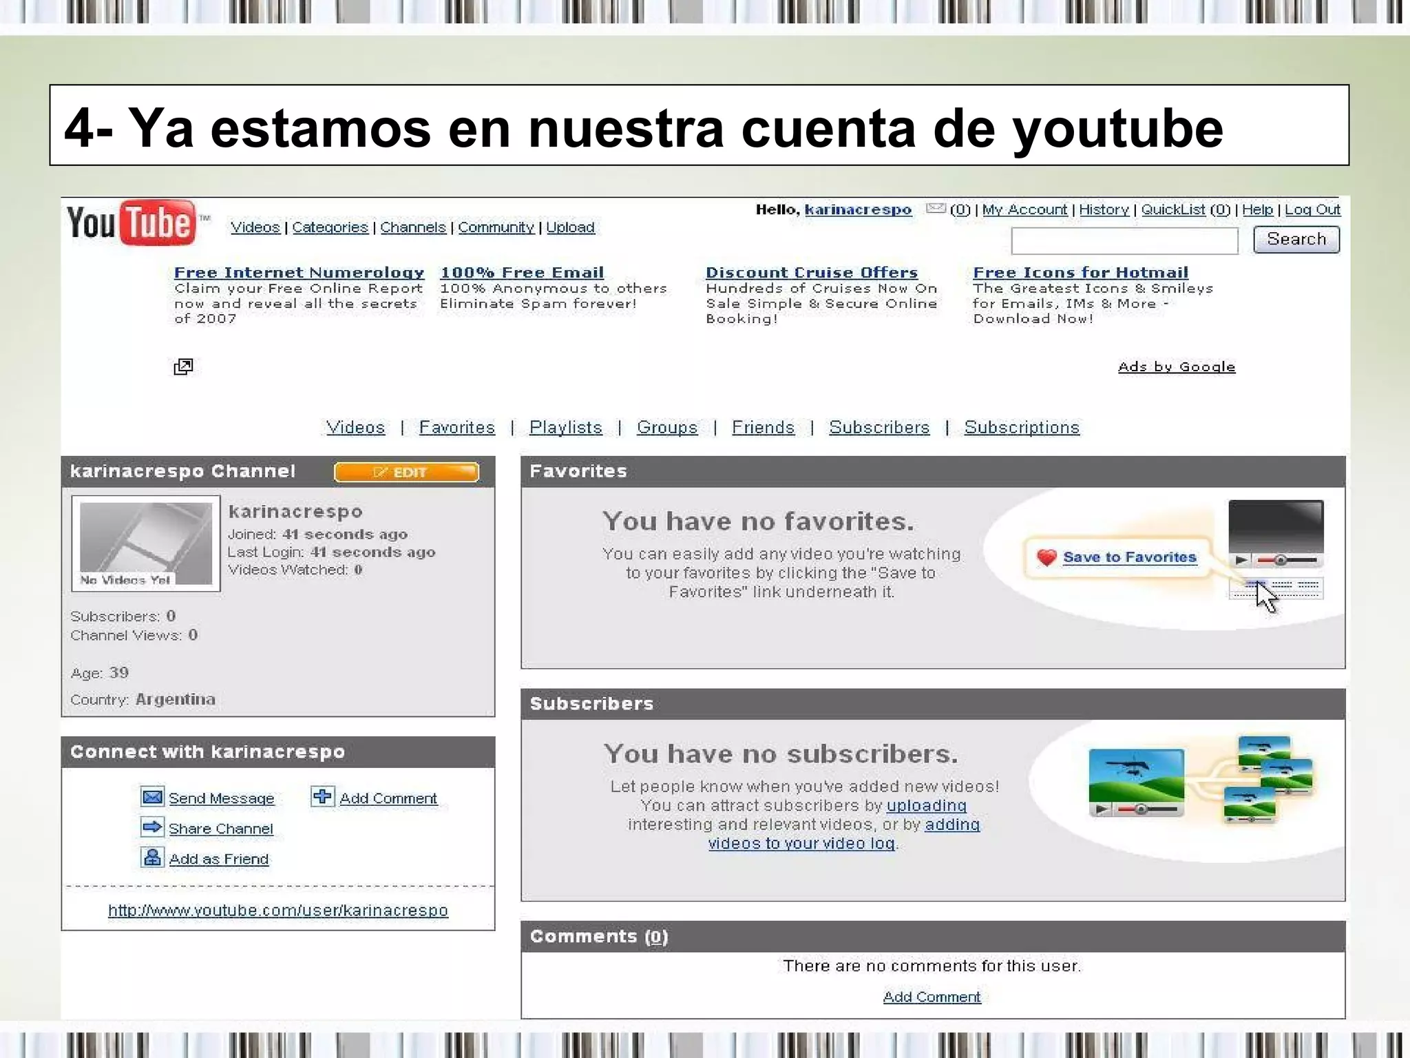Open Videos in the top navigation

pyautogui.click(x=255, y=227)
